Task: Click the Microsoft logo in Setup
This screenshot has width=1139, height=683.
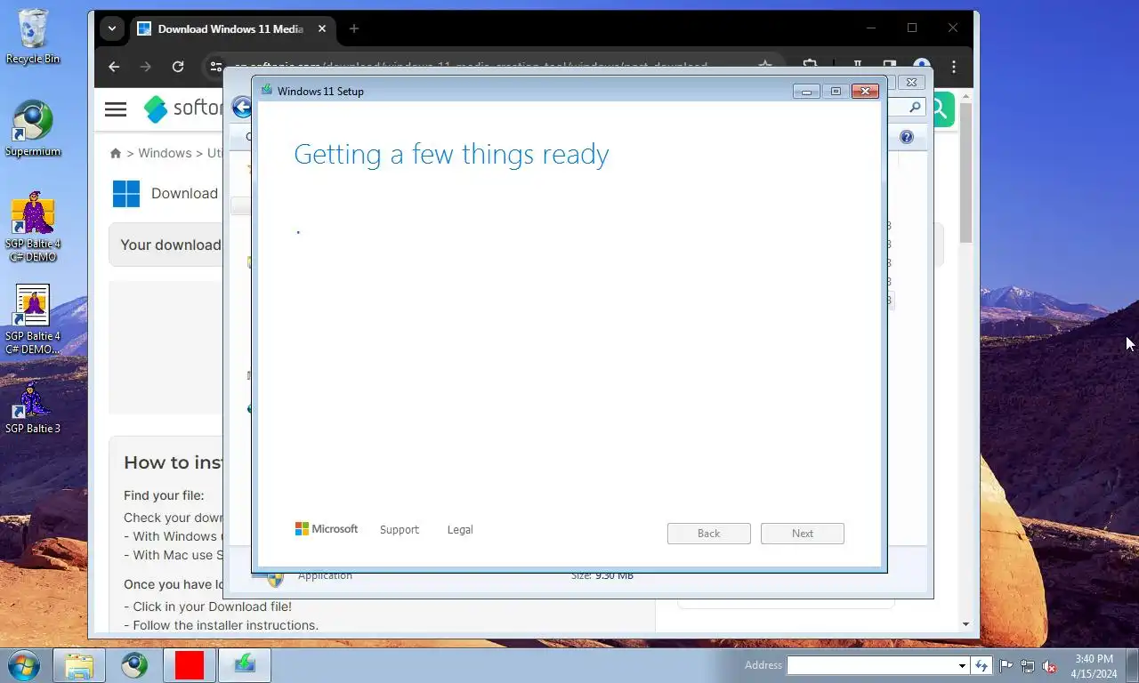Action: coord(327,529)
